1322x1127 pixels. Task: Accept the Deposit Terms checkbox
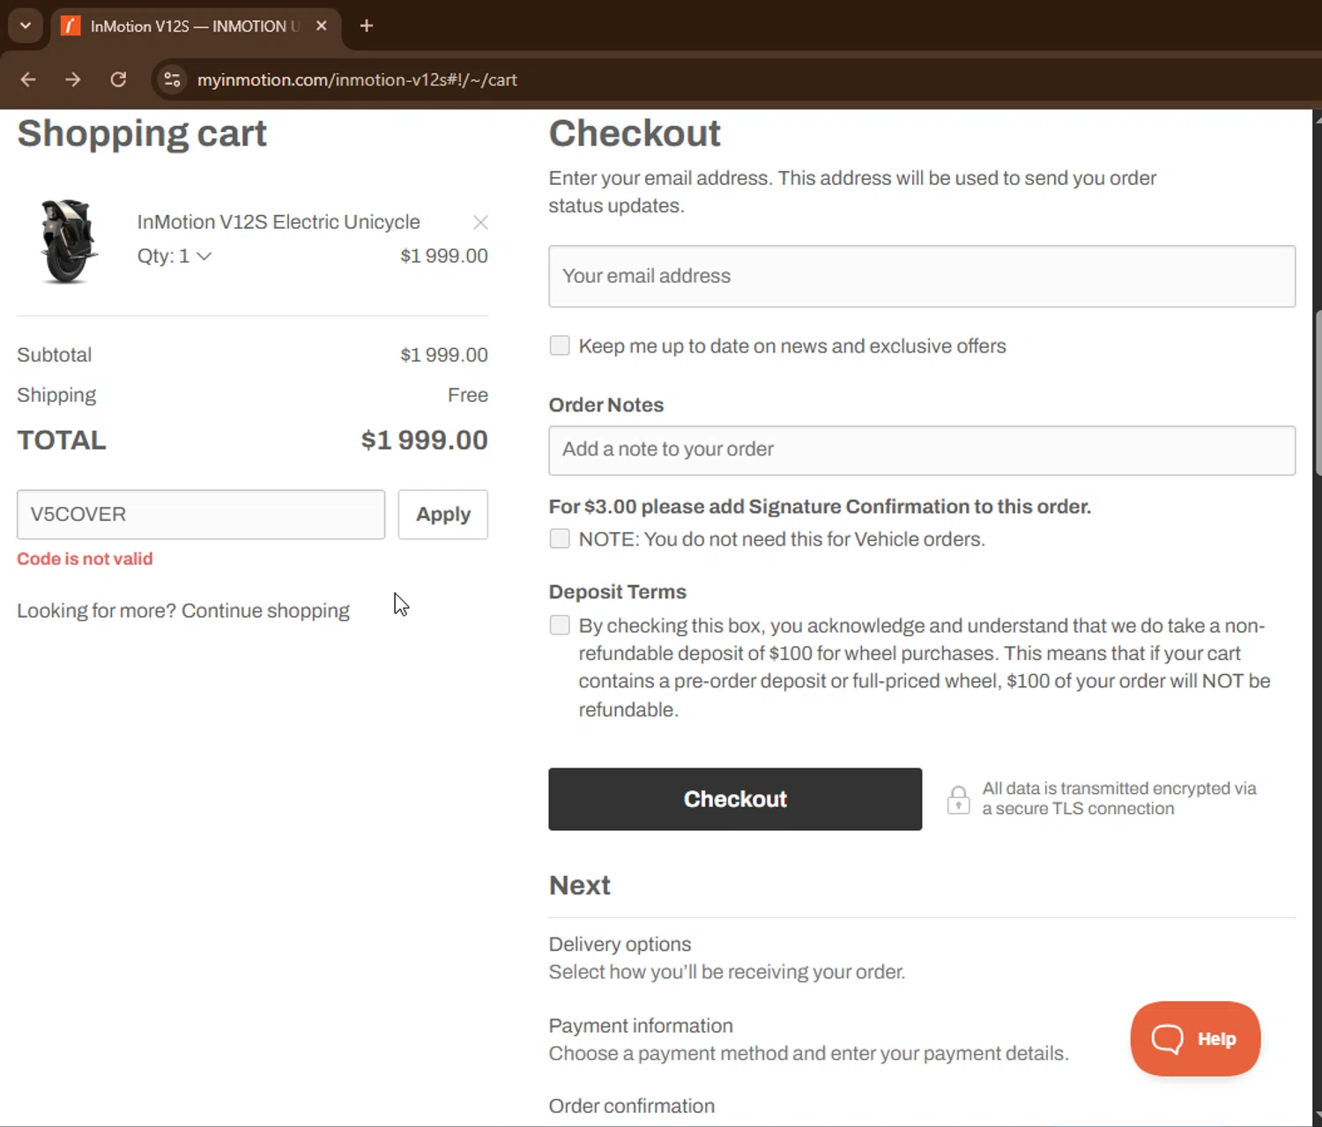[560, 625]
